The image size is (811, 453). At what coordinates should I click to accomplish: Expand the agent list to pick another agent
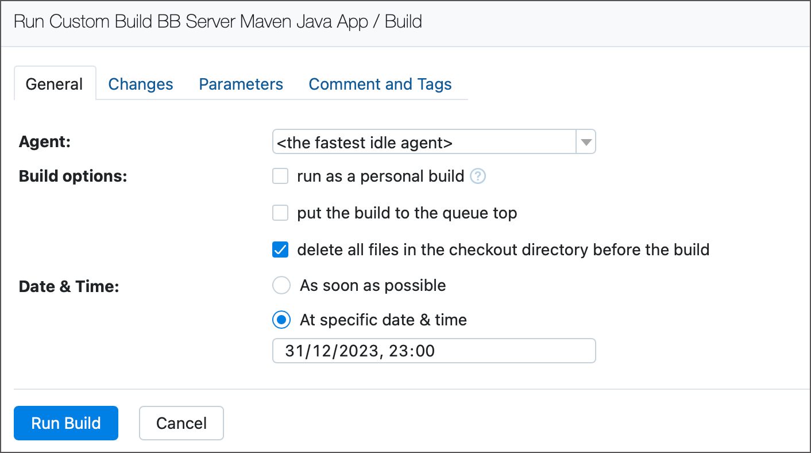click(585, 141)
